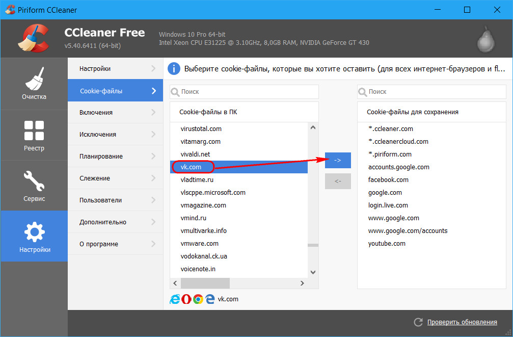Open the Реестр section

pyautogui.click(x=34, y=136)
